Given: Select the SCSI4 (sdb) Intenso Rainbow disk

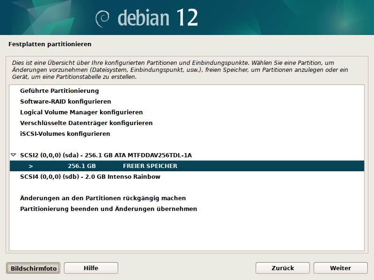Looking at the screenshot, I should point(90,177).
